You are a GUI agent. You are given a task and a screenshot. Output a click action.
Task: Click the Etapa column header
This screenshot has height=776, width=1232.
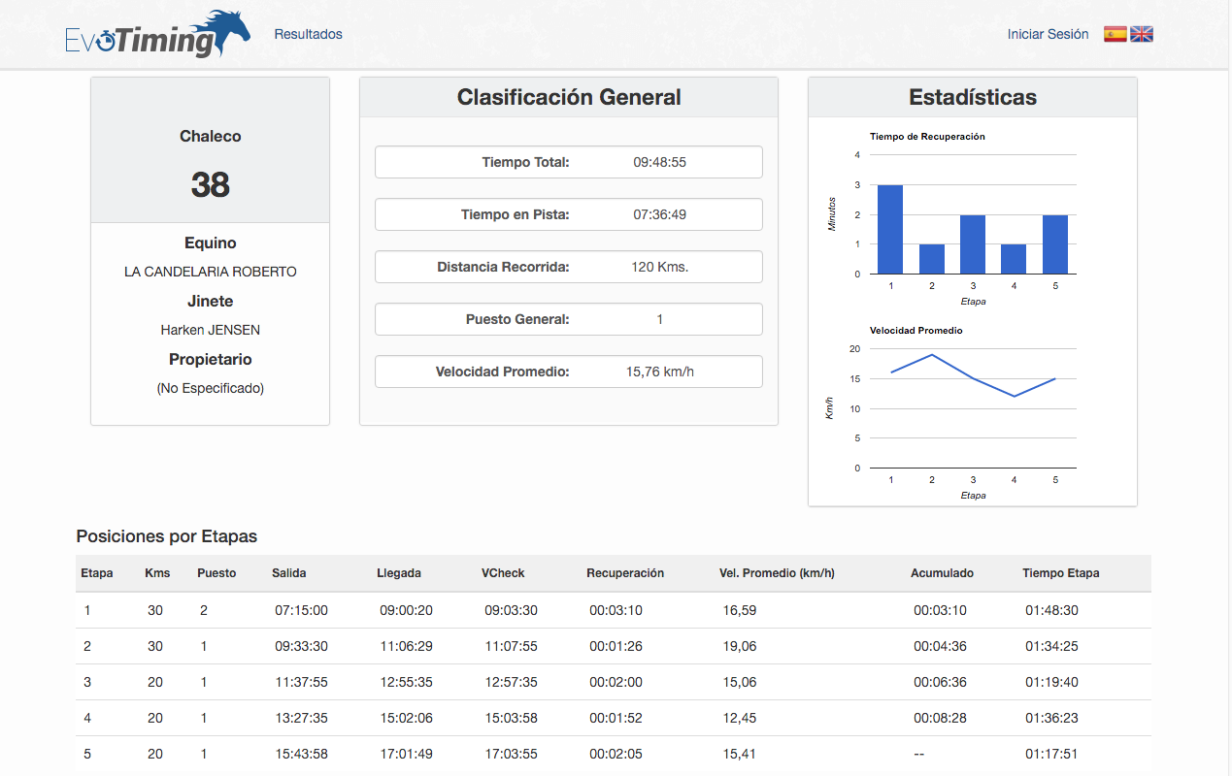[x=97, y=573]
